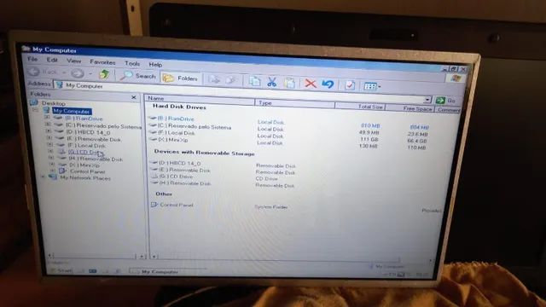Viewport: 546px width, 307px height.
Task: Sort by Free Space column header
Action: click(409, 108)
